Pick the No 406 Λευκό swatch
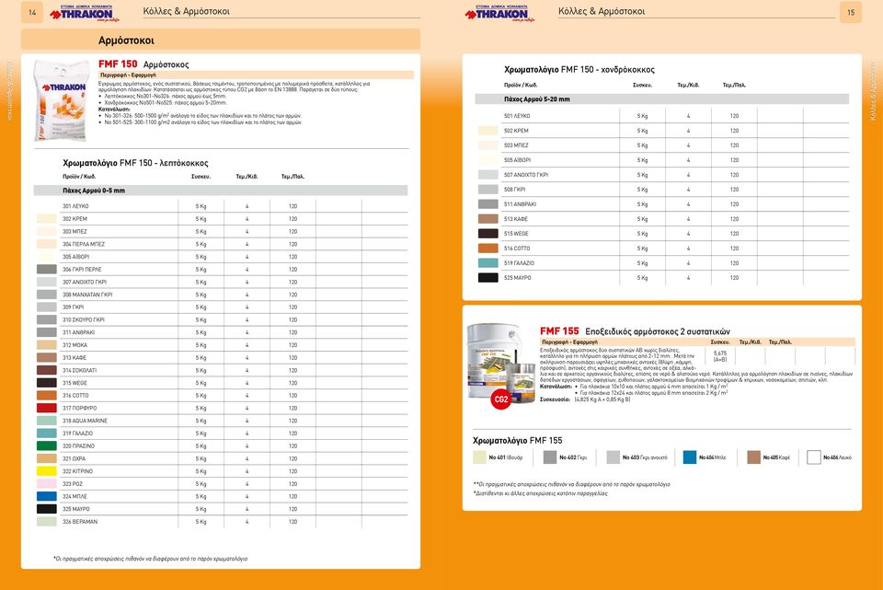The image size is (883, 590). coord(814,457)
